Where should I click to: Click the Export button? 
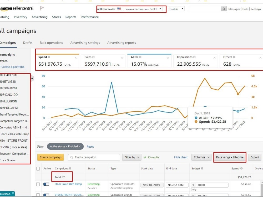coord(255,157)
